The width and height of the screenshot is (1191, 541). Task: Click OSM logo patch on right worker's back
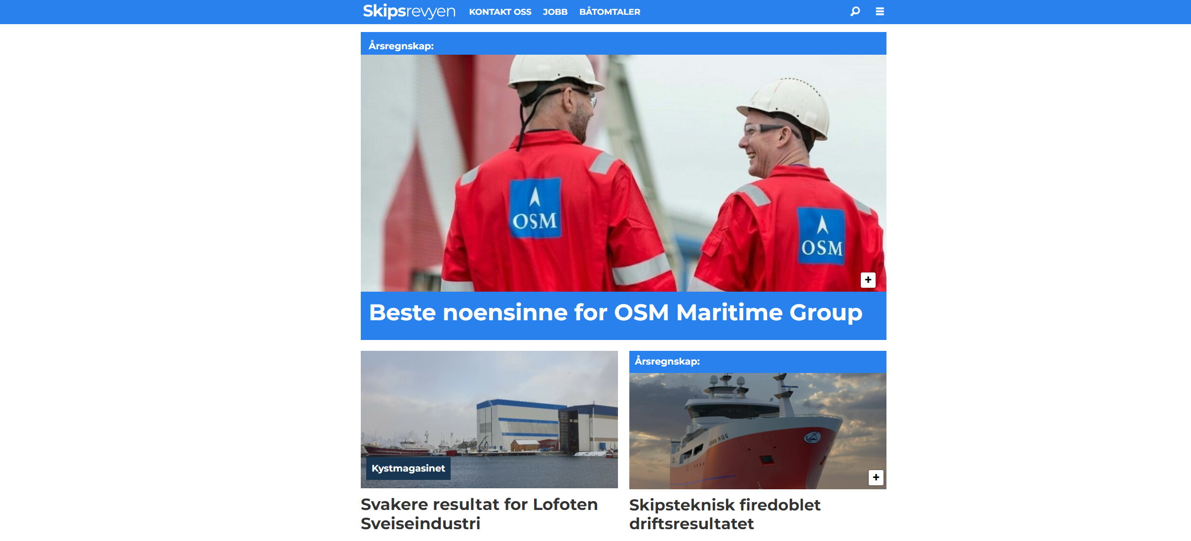coord(821,237)
